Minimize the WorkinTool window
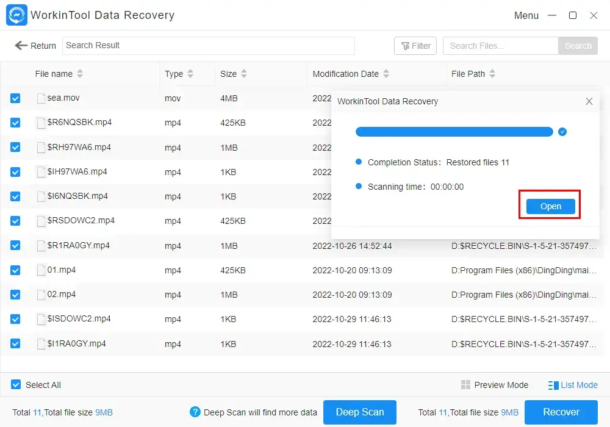Screen dimensions: 610x427 552,16
